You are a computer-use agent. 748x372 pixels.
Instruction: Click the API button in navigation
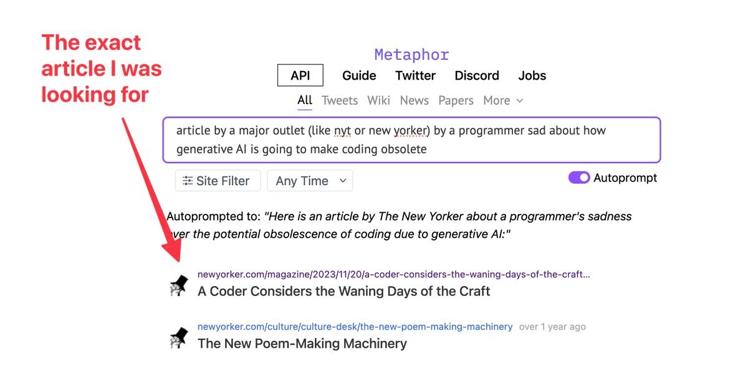click(300, 75)
